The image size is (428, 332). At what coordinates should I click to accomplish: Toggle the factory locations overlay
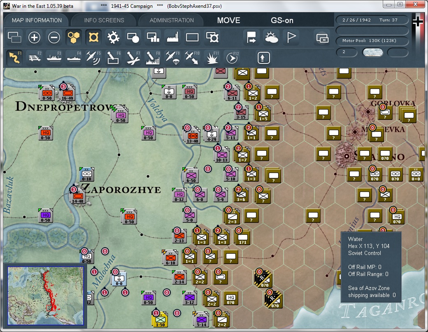coord(172,37)
